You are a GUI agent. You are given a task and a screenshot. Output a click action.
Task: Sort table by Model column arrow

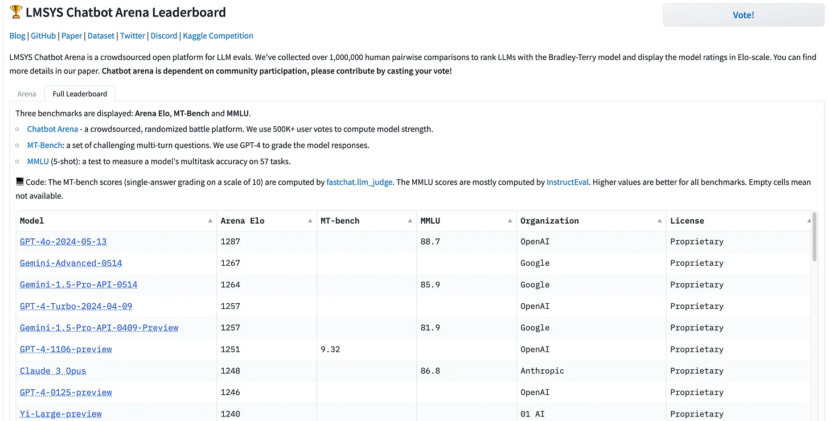[210, 221]
